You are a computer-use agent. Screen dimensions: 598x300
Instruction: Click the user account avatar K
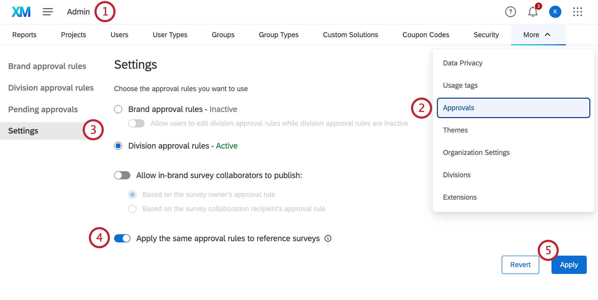[x=555, y=12]
